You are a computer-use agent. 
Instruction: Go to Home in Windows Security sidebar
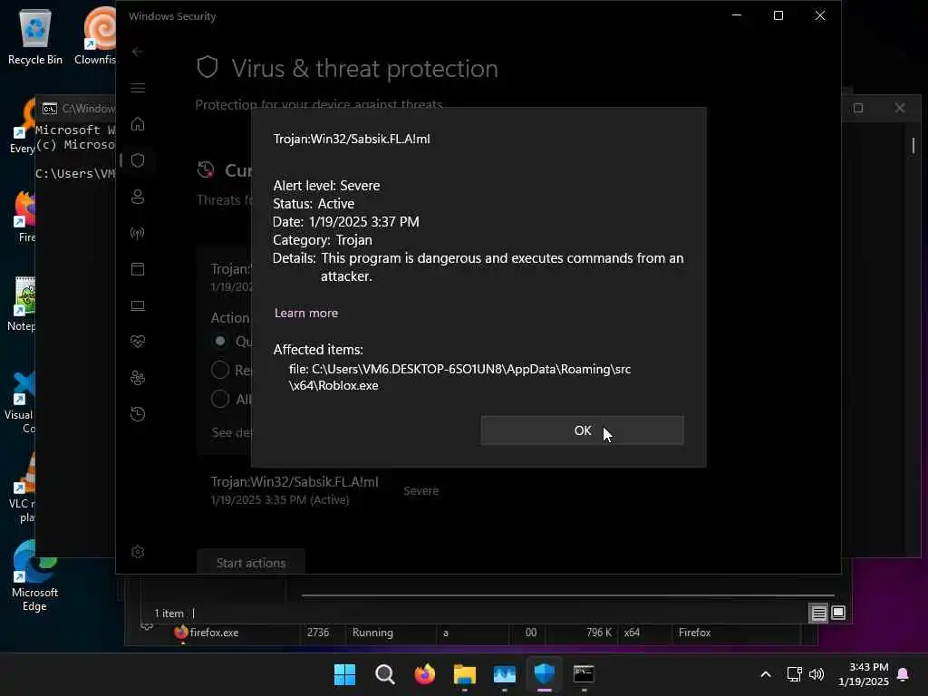point(138,124)
